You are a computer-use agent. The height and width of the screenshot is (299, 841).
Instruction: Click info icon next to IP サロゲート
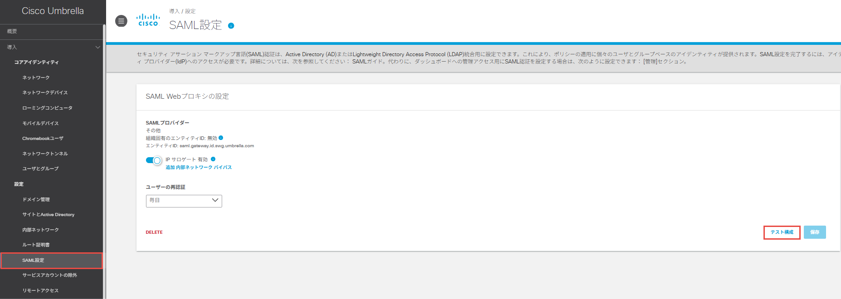point(213,159)
